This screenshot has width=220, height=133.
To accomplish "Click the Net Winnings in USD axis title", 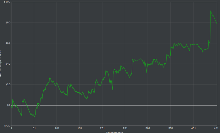I will [x=0, y=63].
